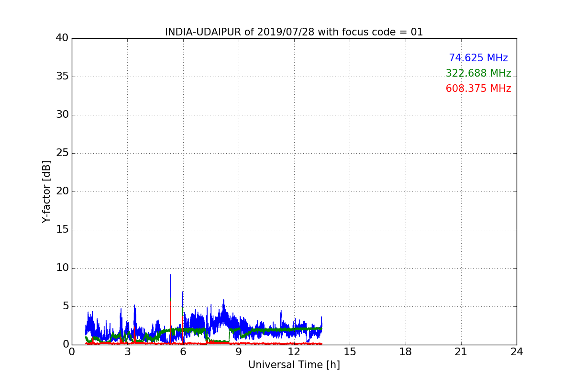Click the y-axis tick label 35
The height and width of the screenshot is (383, 574).
[62, 77]
